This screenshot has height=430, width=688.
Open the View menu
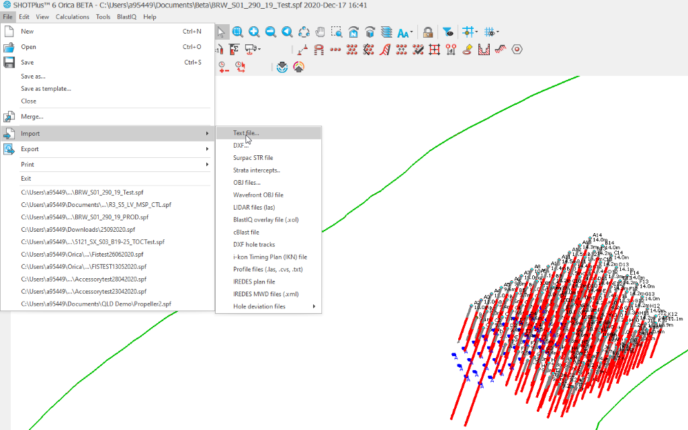pyautogui.click(x=42, y=17)
